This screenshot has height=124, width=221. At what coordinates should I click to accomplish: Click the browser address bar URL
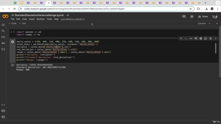[74, 9]
